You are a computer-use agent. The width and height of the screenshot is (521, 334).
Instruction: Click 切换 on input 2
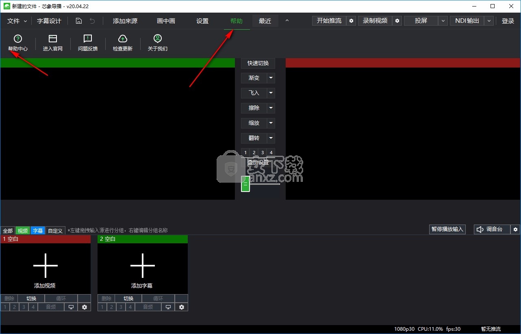coord(128,299)
